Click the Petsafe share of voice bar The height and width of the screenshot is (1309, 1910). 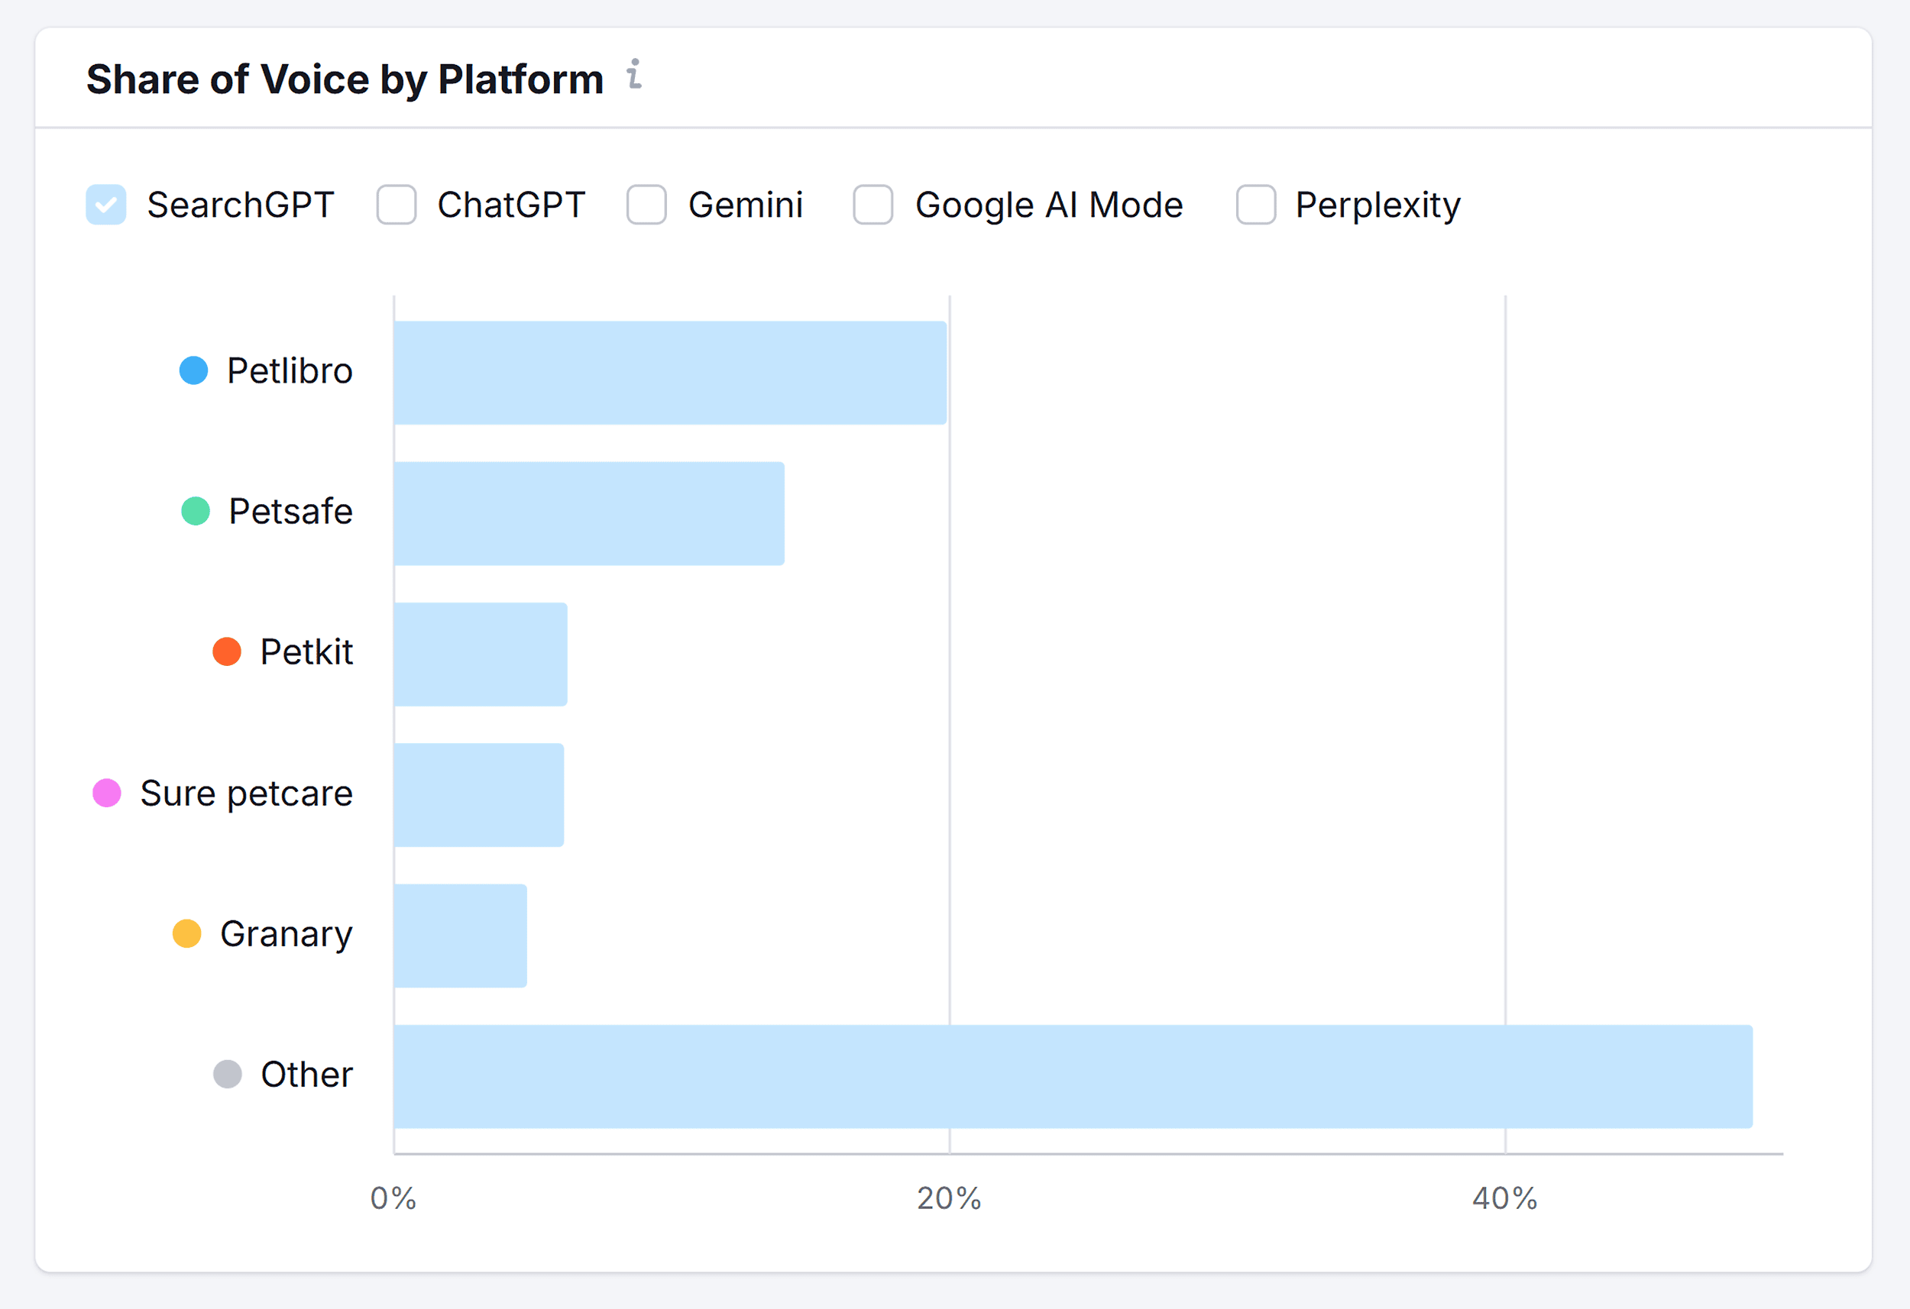point(588,511)
